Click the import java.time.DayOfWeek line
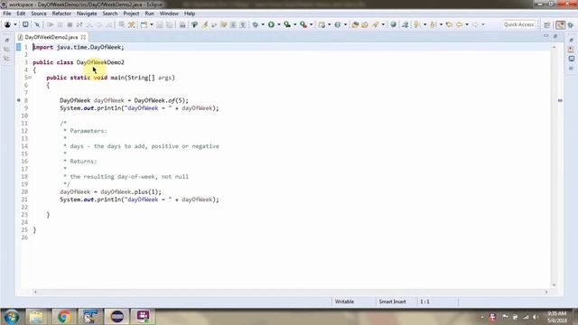 click(x=79, y=47)
